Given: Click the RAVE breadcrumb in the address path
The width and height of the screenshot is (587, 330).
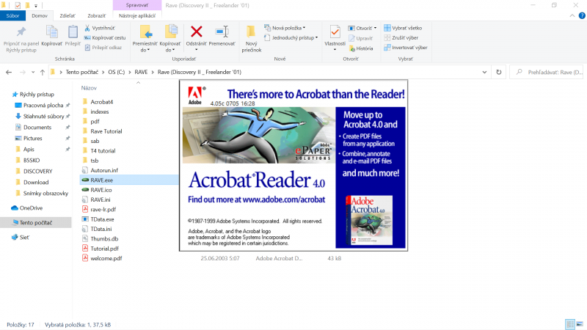Looking at the screenshot, I should click(142, 72).
